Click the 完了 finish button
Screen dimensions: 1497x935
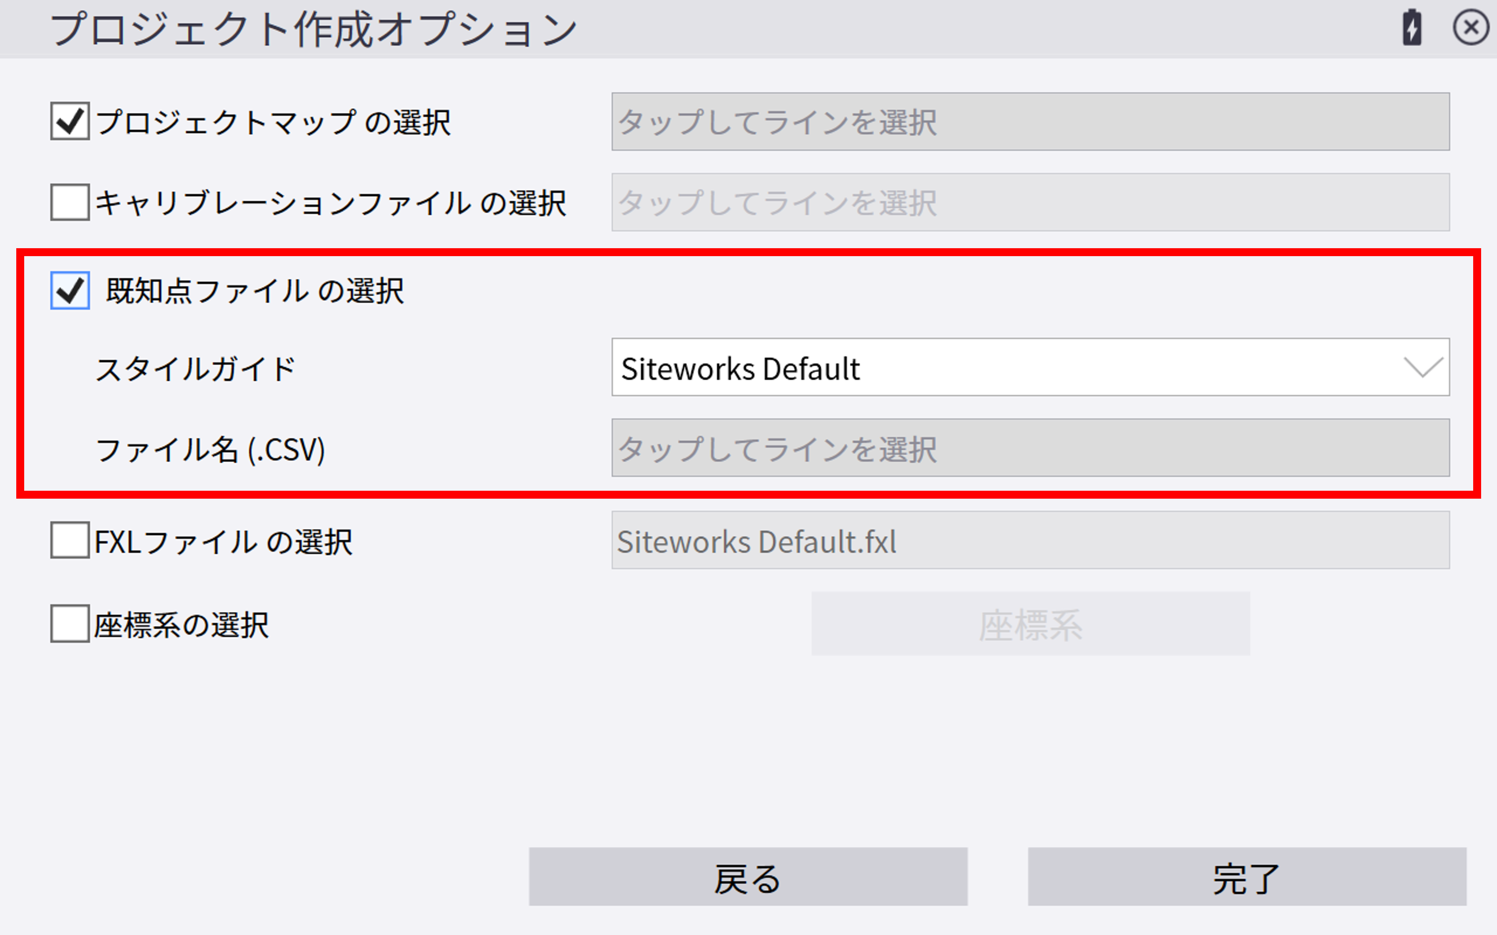coord(1246,877)
